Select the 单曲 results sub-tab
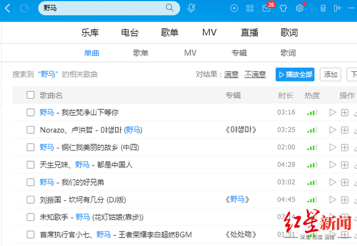Viewport: 357px width, 246px height. [91, 53]
